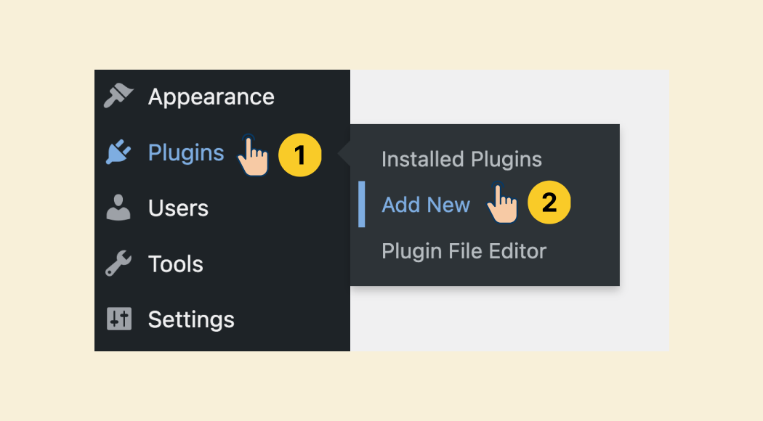763x421 pixels.
Task: Click the yellow step 2 badge
Action: coord(549,203)
